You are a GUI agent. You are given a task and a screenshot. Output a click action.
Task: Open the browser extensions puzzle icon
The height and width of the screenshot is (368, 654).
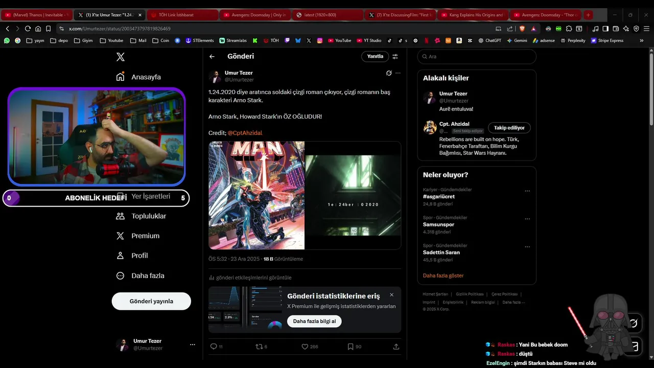click(569, 29)
